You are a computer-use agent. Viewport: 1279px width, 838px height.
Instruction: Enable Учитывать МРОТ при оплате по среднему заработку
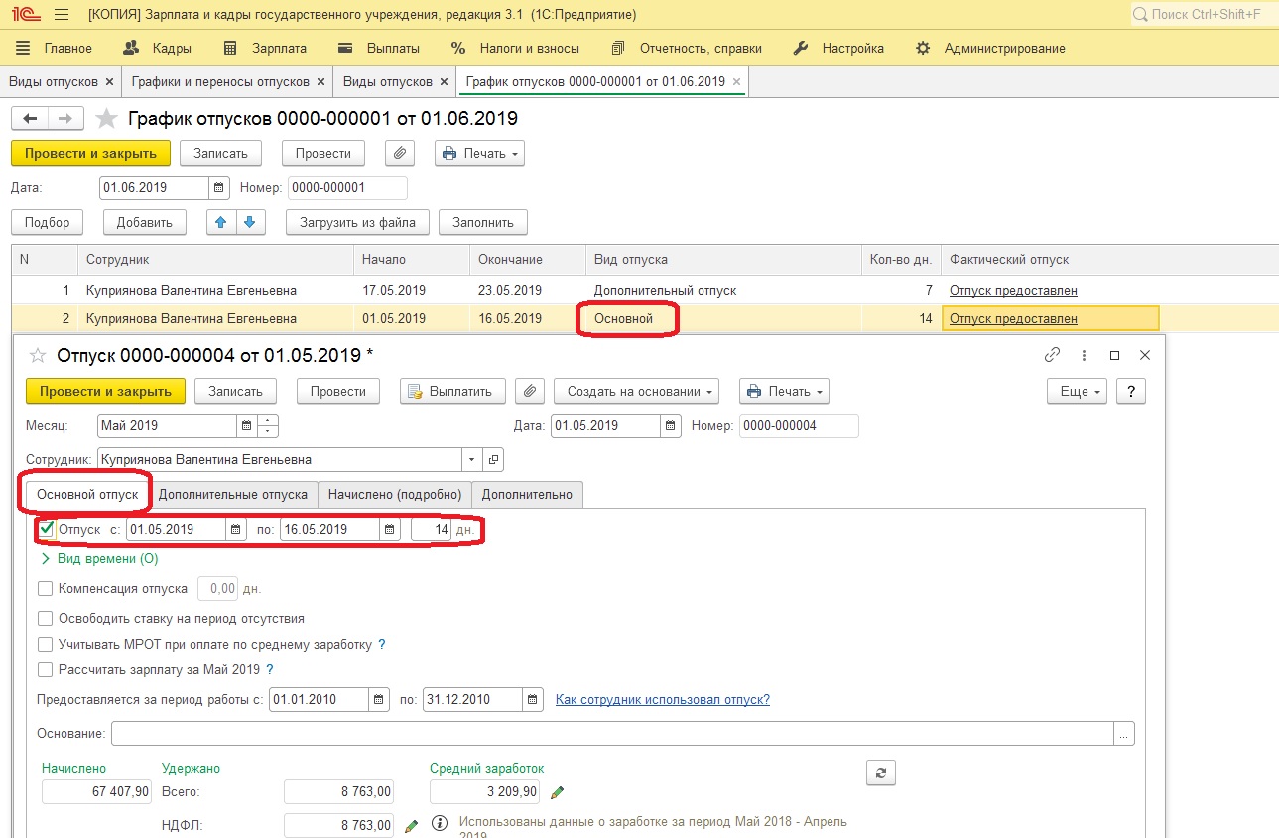(x=45, y=645)
